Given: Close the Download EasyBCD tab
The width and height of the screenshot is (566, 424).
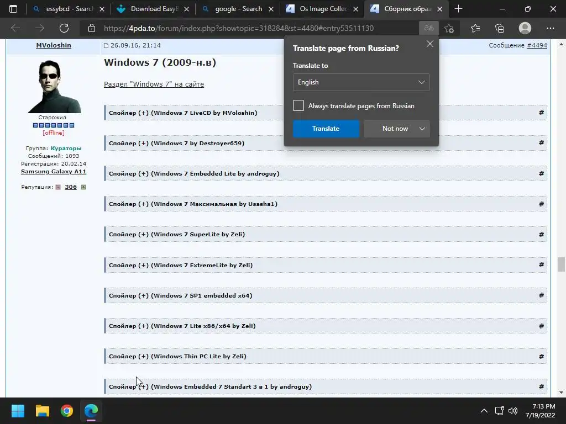Looking at the screenshot, I should (186, 9).
